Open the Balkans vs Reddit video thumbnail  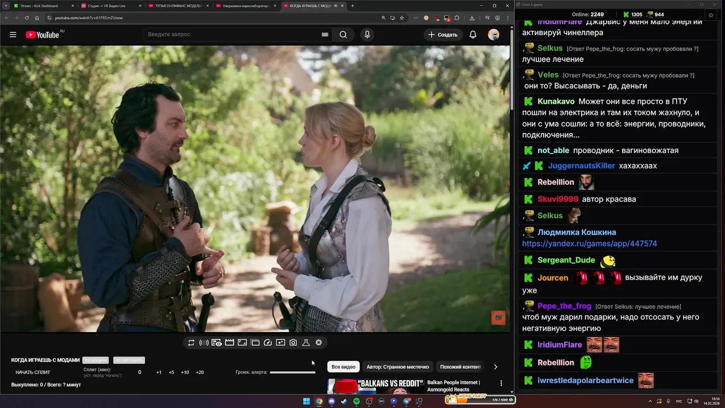(x=376, y=386)
